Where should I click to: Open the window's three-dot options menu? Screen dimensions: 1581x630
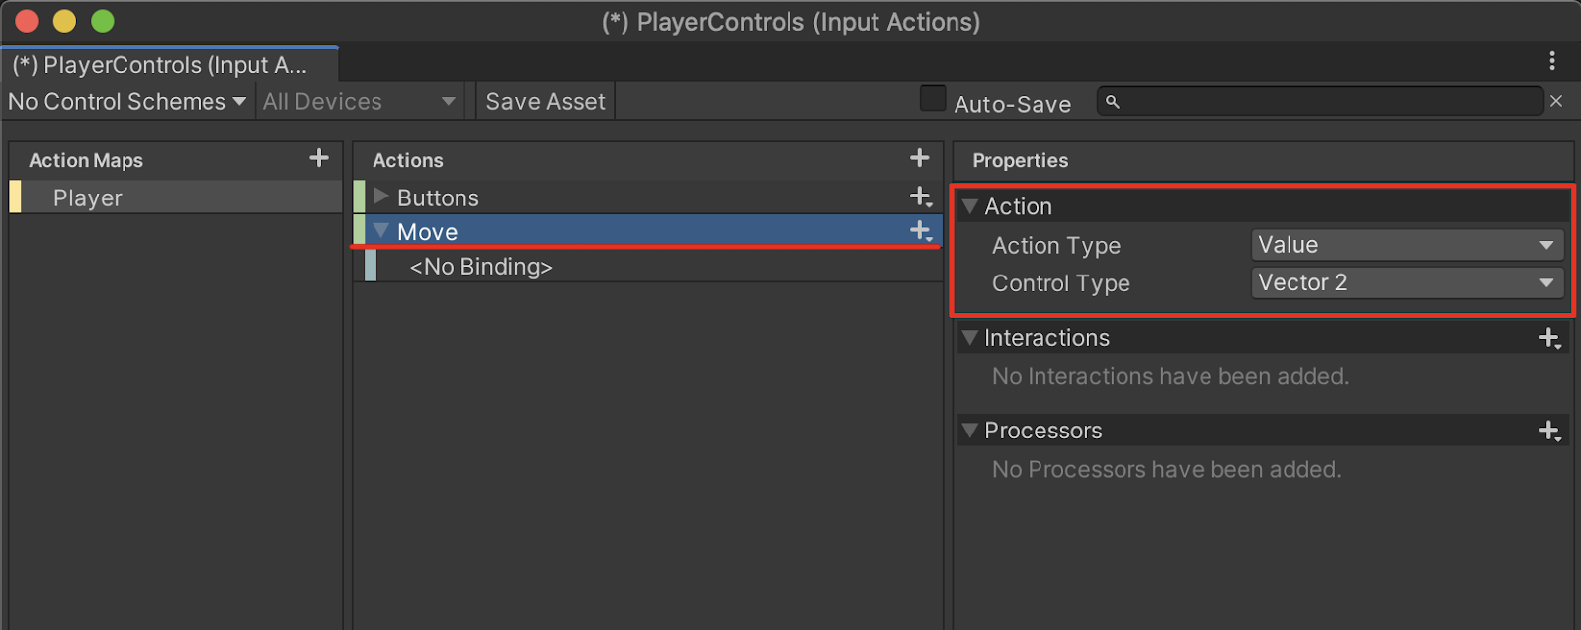[x=1552, y=61]
